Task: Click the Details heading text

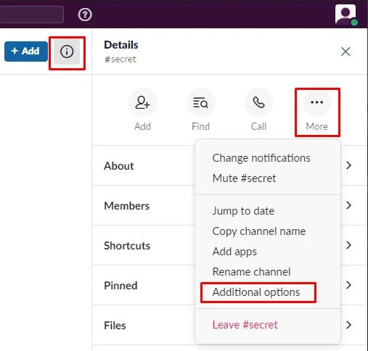Action: click(121, 45)
